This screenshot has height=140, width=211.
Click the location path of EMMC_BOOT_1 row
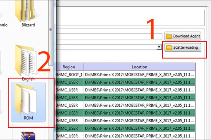click(139, 74)
